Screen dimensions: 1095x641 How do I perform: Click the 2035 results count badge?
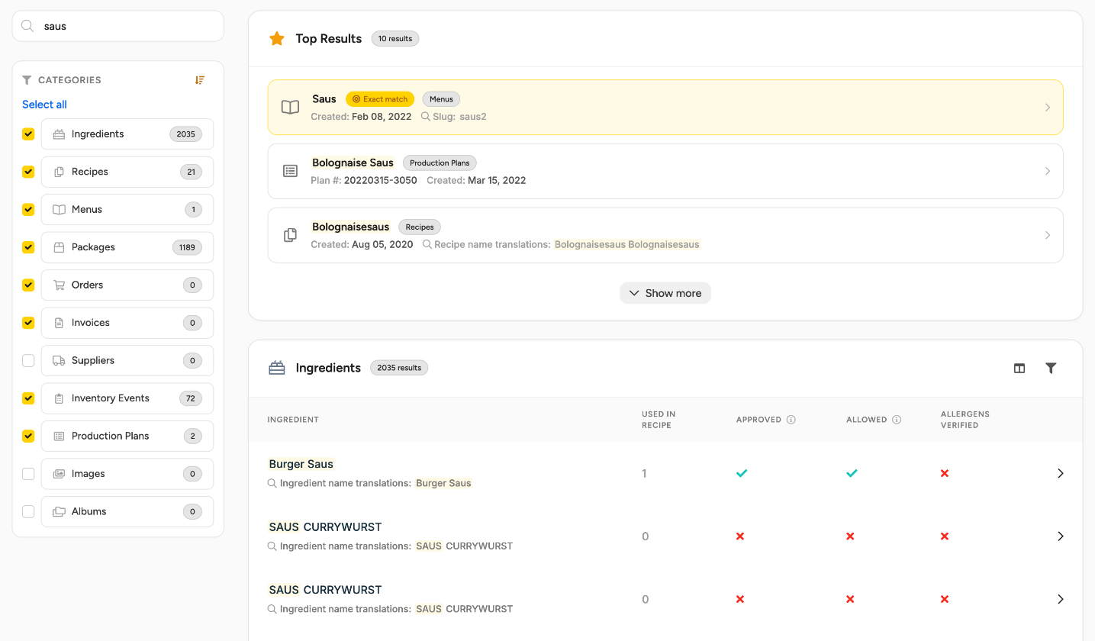(399, 368)
